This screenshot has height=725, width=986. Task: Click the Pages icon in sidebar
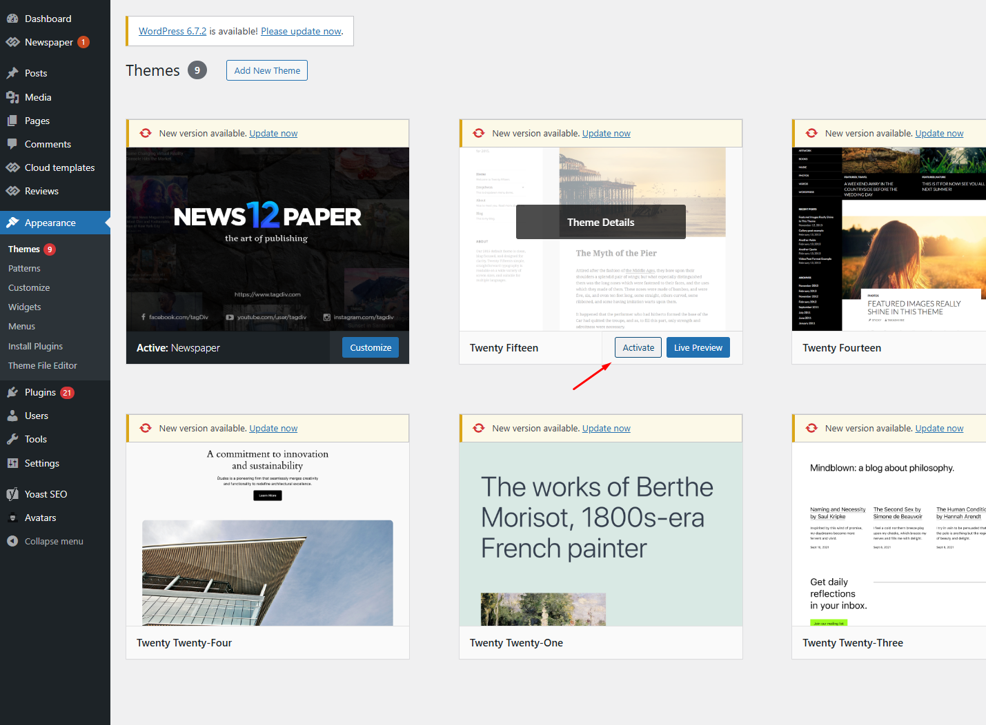(x=12, y=121)
